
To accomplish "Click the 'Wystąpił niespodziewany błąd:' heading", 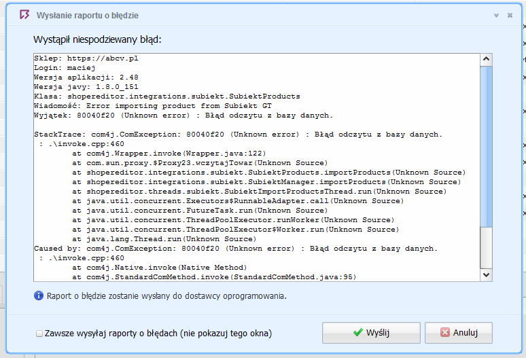I will 97,39.
